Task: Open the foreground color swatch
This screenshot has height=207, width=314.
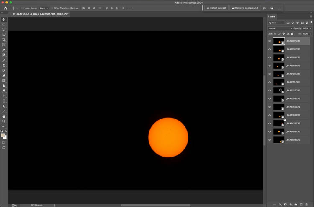Action: tap(3, 135)
